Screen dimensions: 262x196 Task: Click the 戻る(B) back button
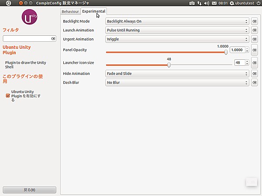(29, 190)
